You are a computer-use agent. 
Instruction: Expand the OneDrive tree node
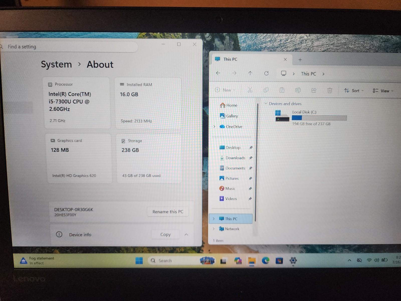[214, 126]
